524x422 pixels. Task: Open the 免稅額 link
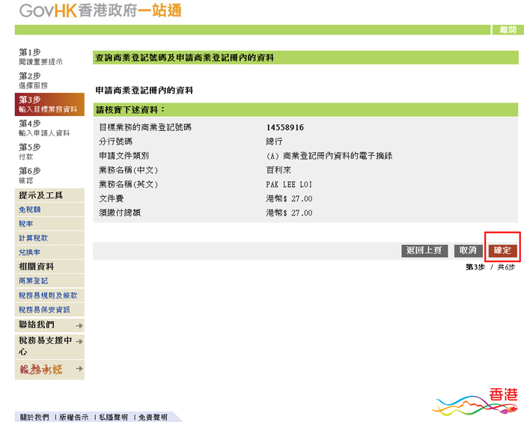click(30, 210)
